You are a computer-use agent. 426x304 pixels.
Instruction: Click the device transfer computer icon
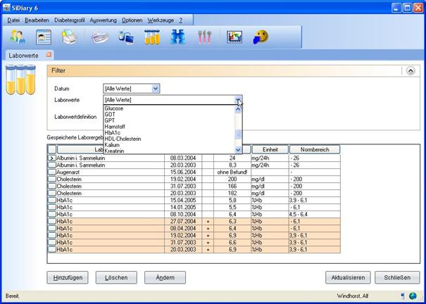126,37
